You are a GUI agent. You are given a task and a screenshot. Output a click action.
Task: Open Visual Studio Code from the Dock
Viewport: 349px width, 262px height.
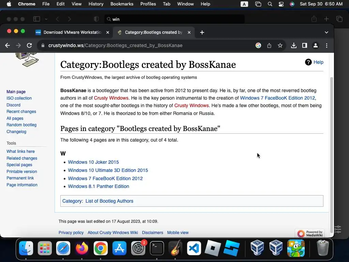click(x=194, y=248)
